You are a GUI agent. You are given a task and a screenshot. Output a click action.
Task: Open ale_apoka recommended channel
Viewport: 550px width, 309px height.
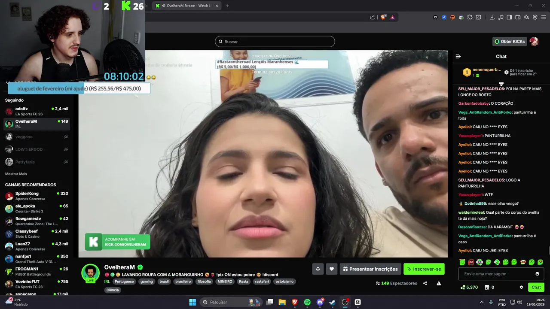(x=37, y=209)
